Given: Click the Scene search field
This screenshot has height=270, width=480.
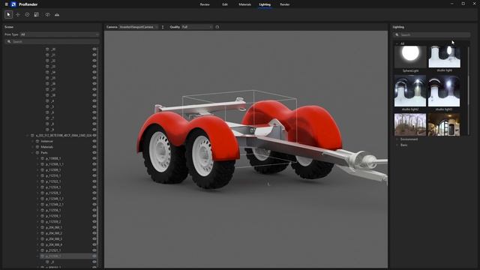Looking at the screenshot, I should point(52,41).
